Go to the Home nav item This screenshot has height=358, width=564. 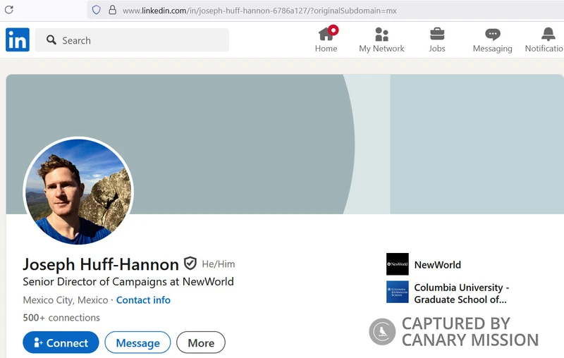click(x=326, y=39)
